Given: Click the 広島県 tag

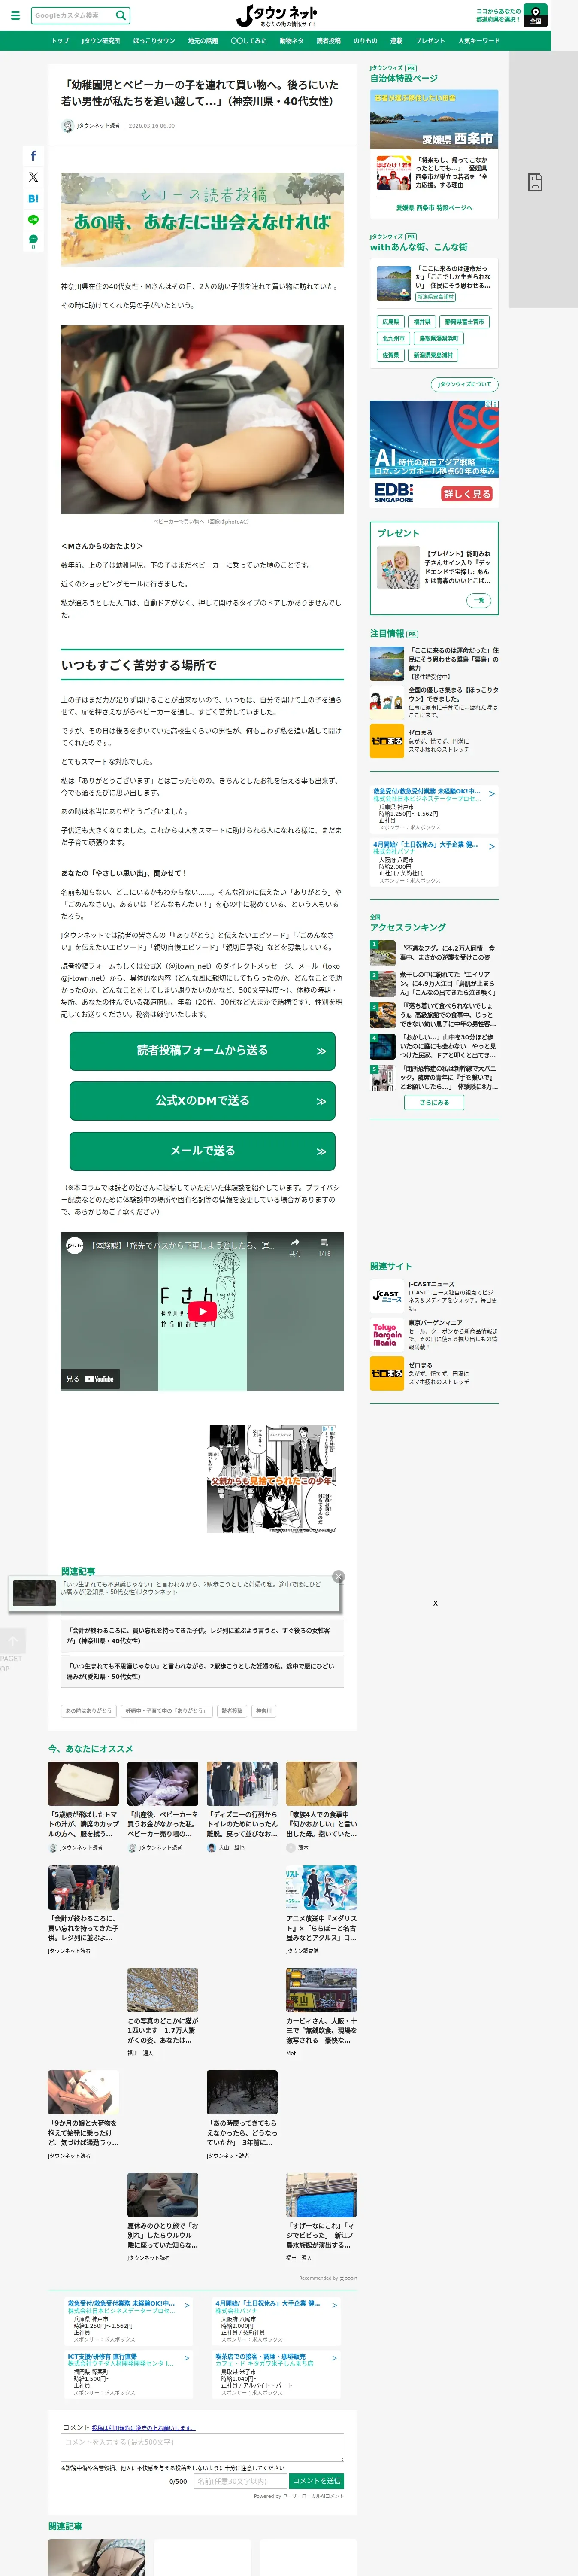Looking at the screenshot, I should (x=391, y=322).
